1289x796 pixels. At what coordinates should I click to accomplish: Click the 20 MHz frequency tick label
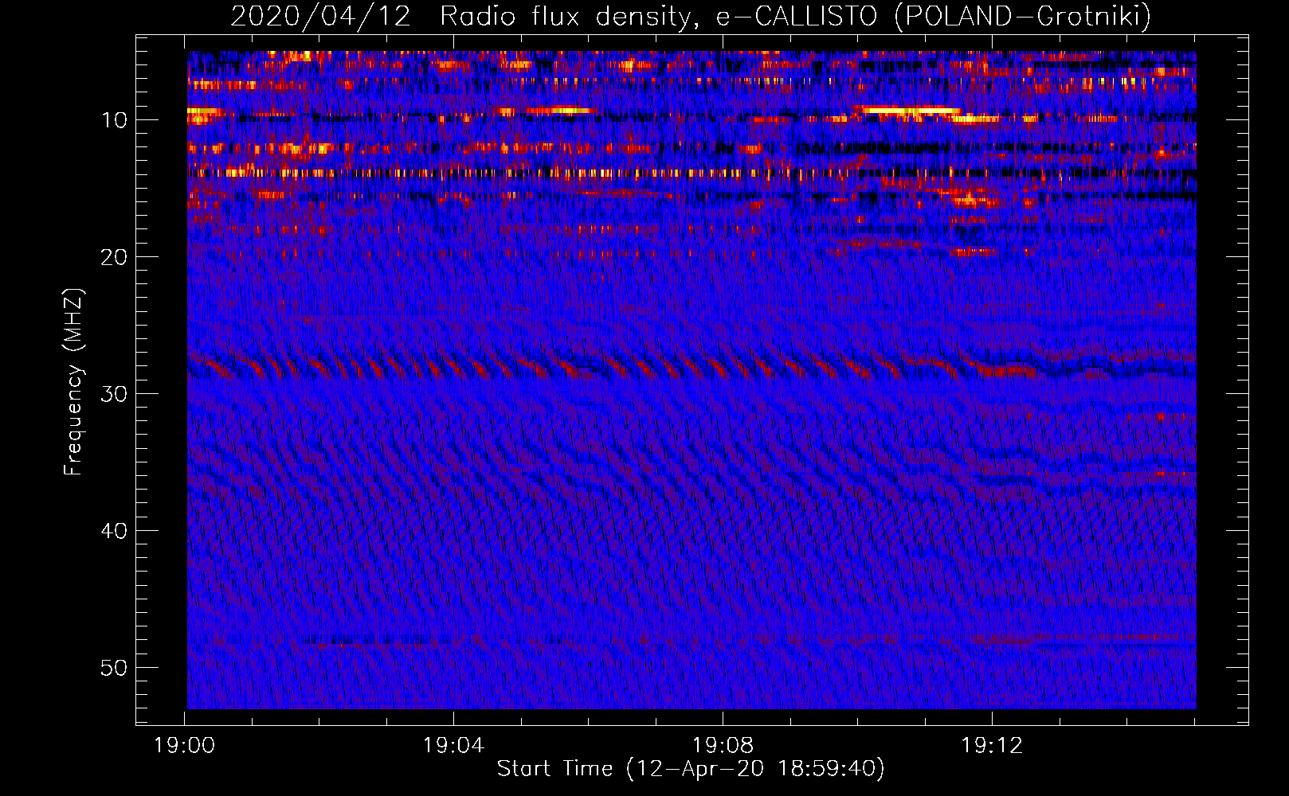point(115,257)
